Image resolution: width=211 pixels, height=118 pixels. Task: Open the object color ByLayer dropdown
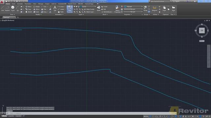(x=133, y=7)
